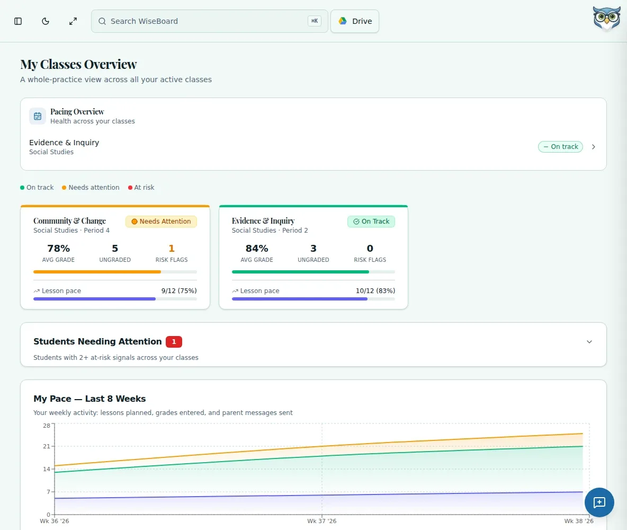Click the 84% average grade value
The width and height of the screenshot is (627, 530).
pos(257,249)
